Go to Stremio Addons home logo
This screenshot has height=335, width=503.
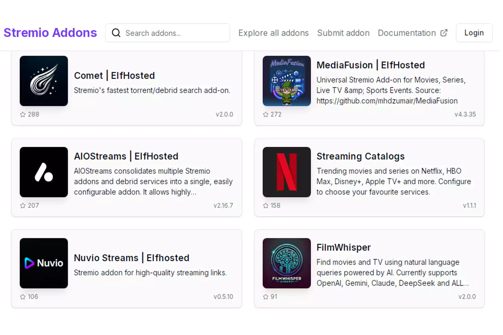pos(50,33)
